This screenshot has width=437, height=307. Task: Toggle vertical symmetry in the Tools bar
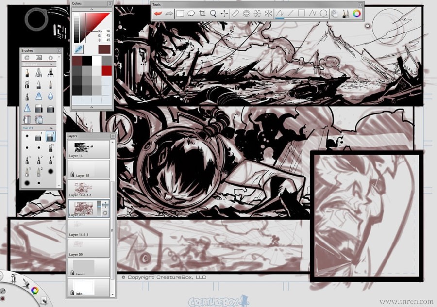coord(268,14)
